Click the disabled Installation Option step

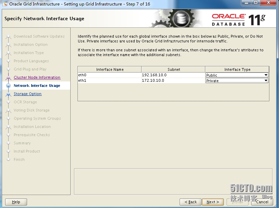[31, 44]
